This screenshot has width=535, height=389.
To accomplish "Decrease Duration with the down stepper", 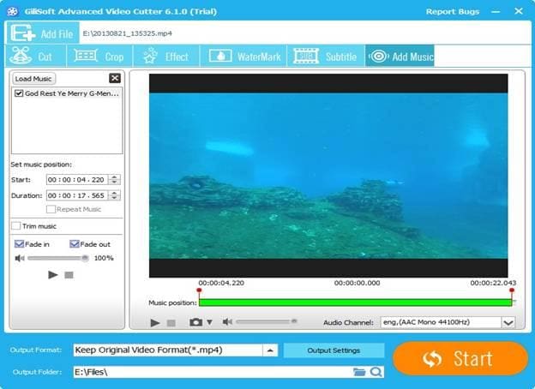I will pyautogui.click(x=114, y=198).
